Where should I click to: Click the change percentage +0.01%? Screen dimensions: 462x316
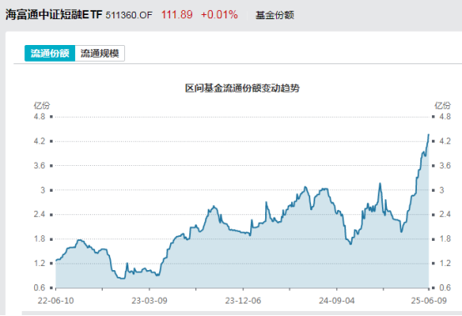pyautogui.click(x=219, y=14)
